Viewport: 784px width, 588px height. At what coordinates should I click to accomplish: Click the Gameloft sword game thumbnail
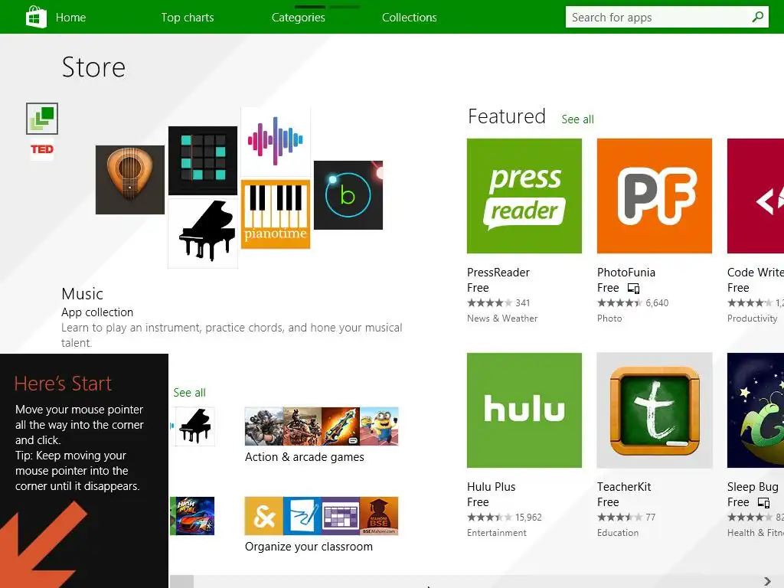[x=341, y=426]
